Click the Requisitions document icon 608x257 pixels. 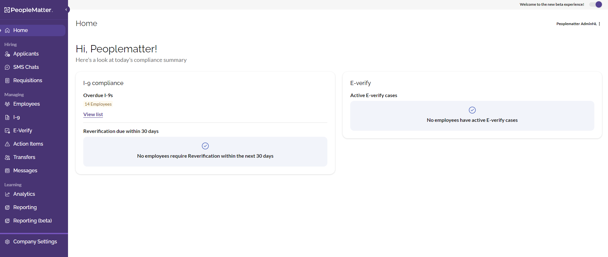[x=7, y=81]
